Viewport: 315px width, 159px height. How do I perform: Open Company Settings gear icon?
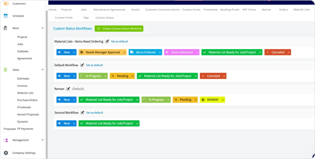[x=6, y=153]
